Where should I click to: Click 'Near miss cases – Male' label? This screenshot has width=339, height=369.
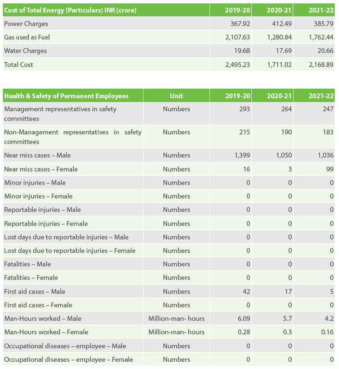(x=38, y=155)
